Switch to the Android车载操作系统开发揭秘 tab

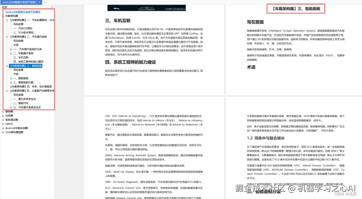click(x=20, y=2)
